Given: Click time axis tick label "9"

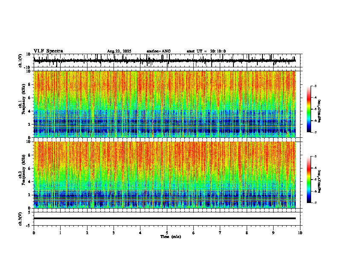Looking at the screenshot, I should pyautogui.click(x=273, y=233).
